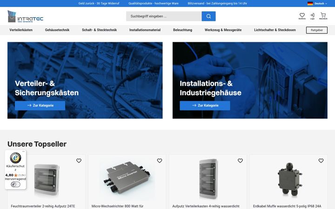Viewport: 335px width, 209px height.
Task: Open the Installationsmaterial menu
Action: (x=145, y=30)
